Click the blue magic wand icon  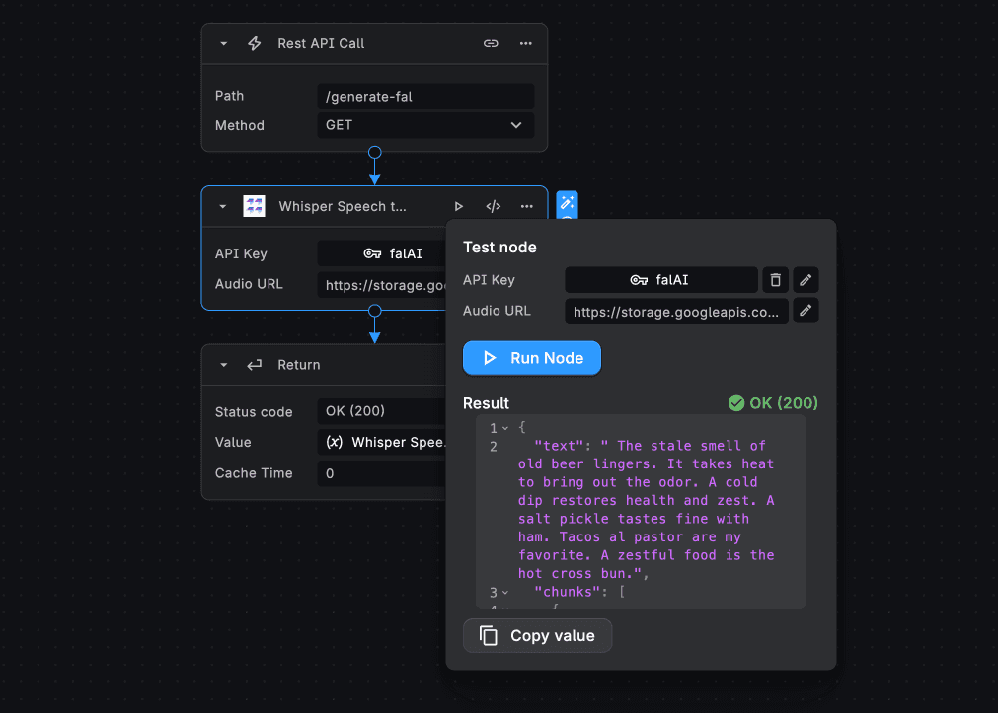click(x=567, y=203)
